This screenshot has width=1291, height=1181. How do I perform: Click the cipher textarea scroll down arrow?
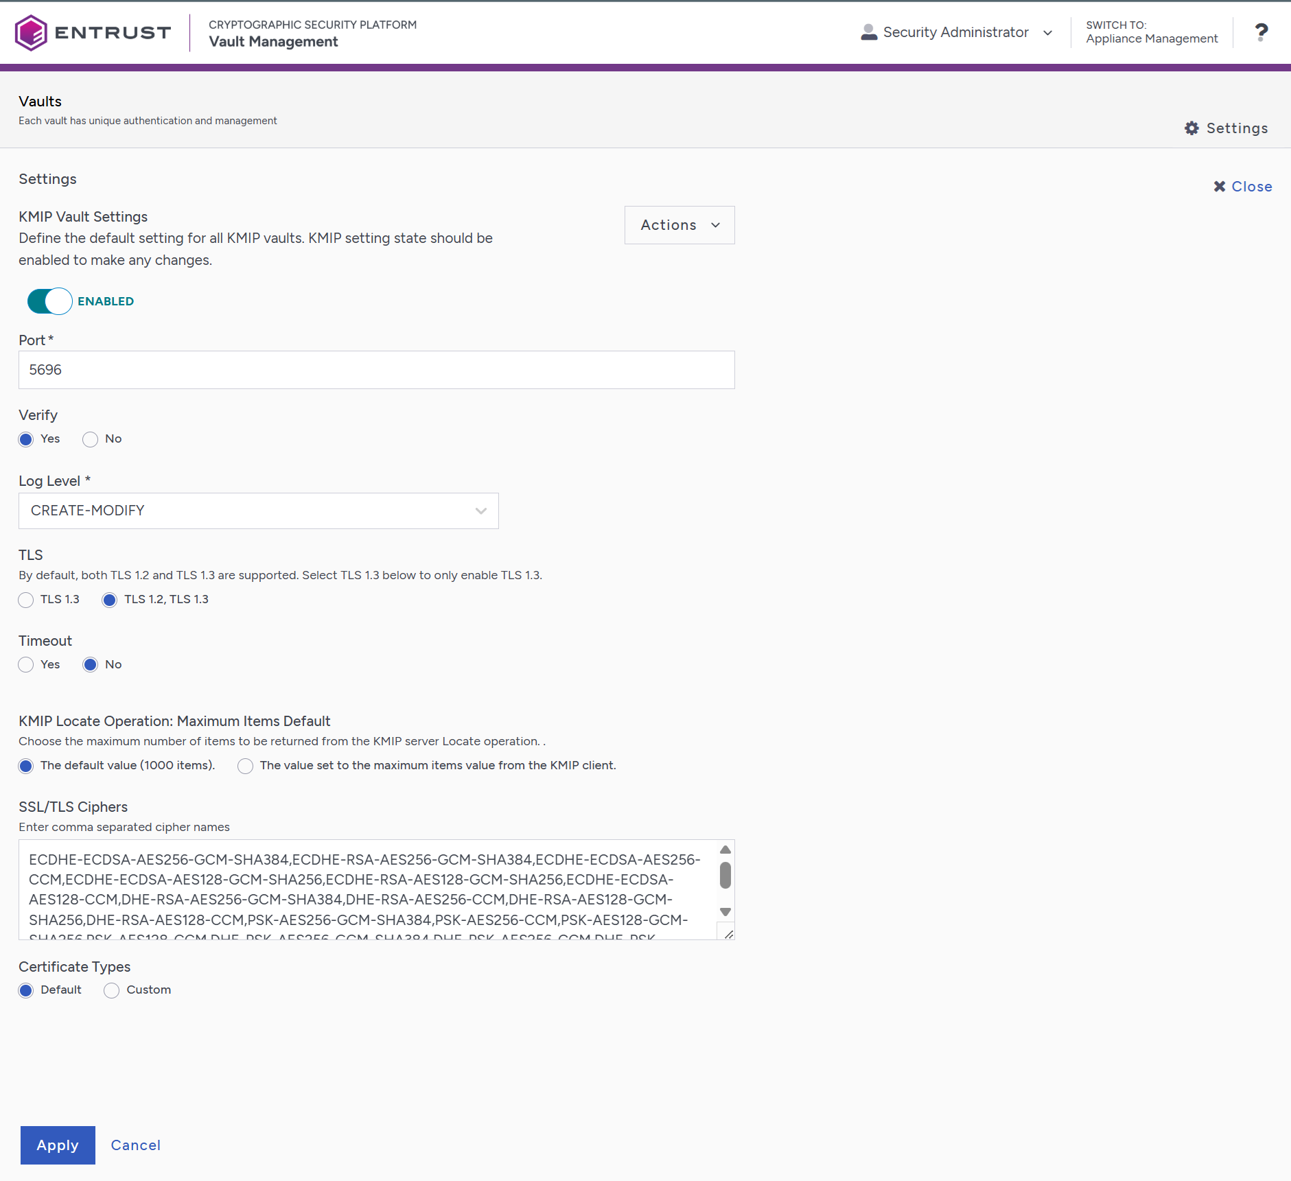(725, 912)
